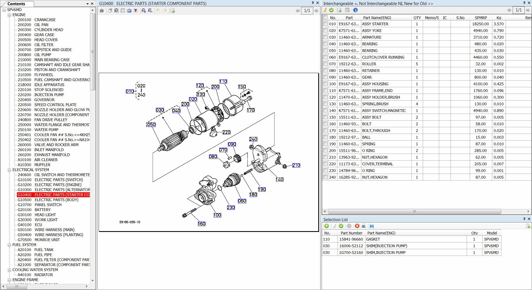Click the print icon in Selection List toolbar
This screenshot has height=290, width=532.
(363, 226)
